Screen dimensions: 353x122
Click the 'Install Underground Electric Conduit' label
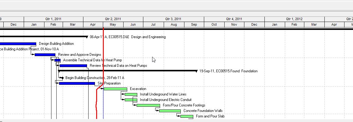pos(166,100)
